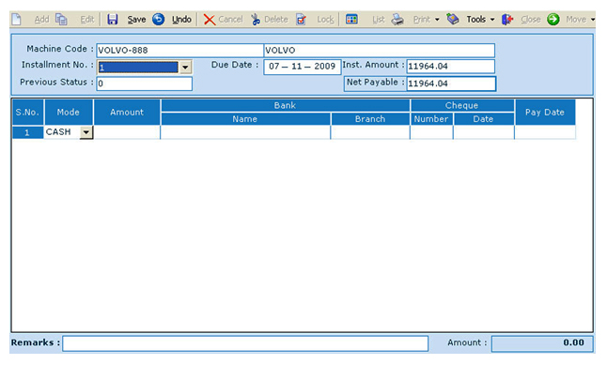Click the List grid icon
The image size is (607, 365).
(x=351, y=19)
